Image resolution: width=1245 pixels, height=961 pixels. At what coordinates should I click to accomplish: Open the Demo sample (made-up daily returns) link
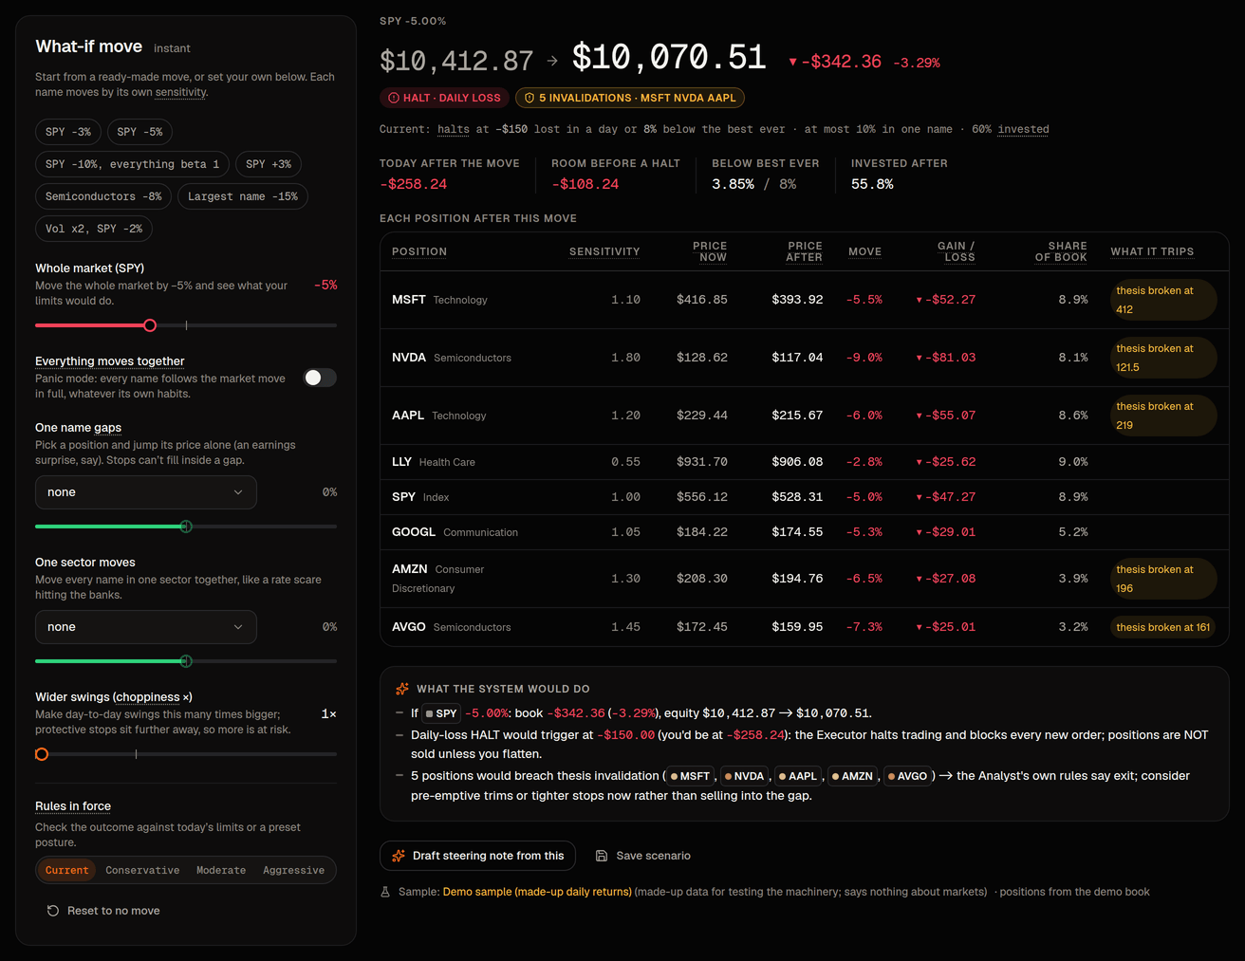(537, 892)
